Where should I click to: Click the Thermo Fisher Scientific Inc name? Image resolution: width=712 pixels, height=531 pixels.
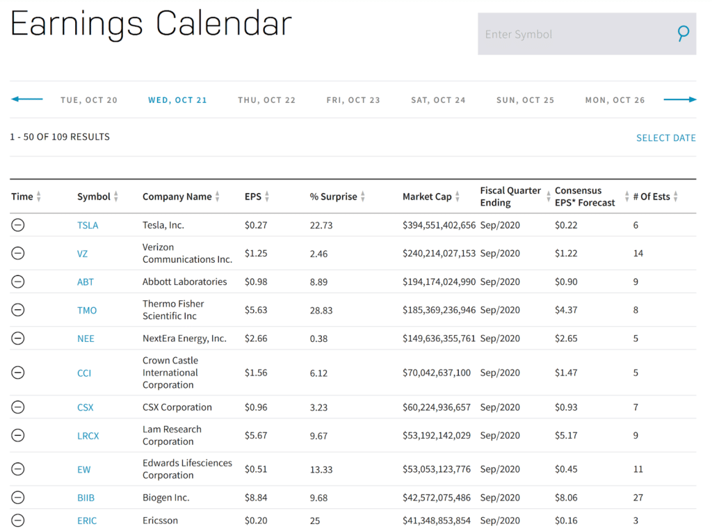pos(173,309)
